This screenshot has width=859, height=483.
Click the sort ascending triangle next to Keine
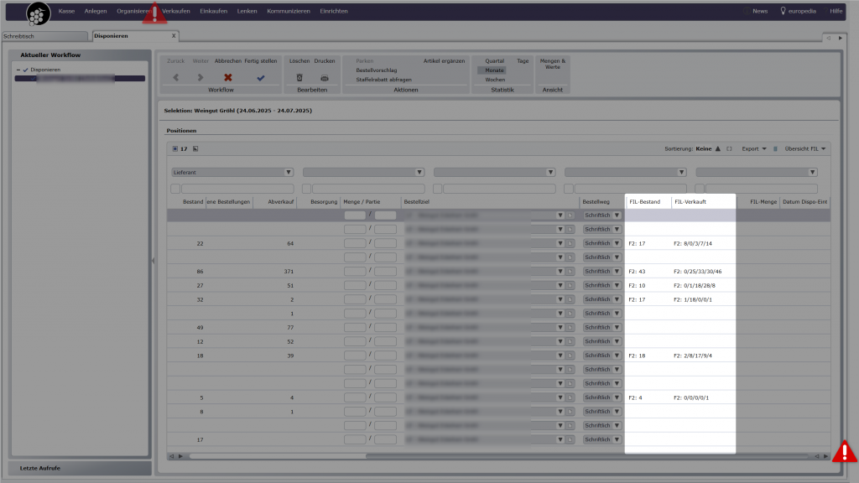point(718,148)
